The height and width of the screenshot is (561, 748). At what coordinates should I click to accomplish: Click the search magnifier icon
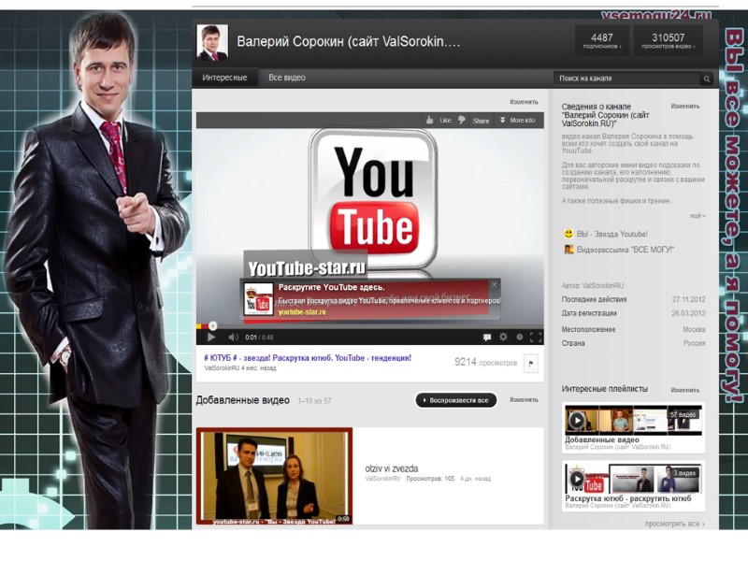click(x=707, y=79)
